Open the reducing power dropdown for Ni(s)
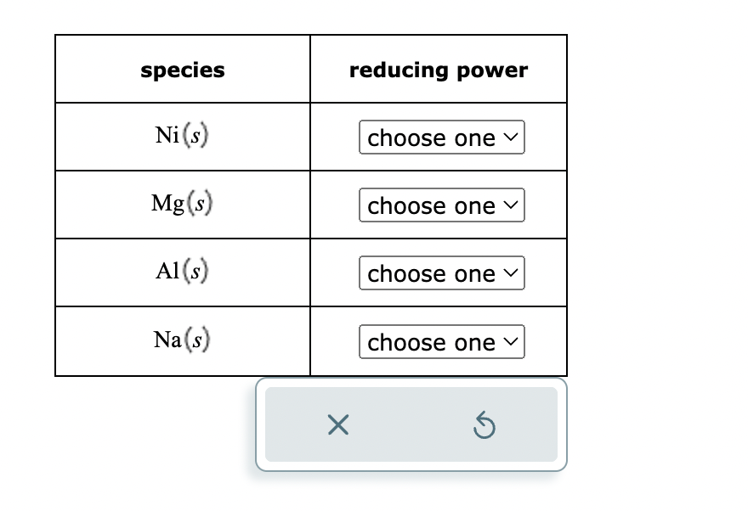748x511 pixels. (x=441, y=138)
